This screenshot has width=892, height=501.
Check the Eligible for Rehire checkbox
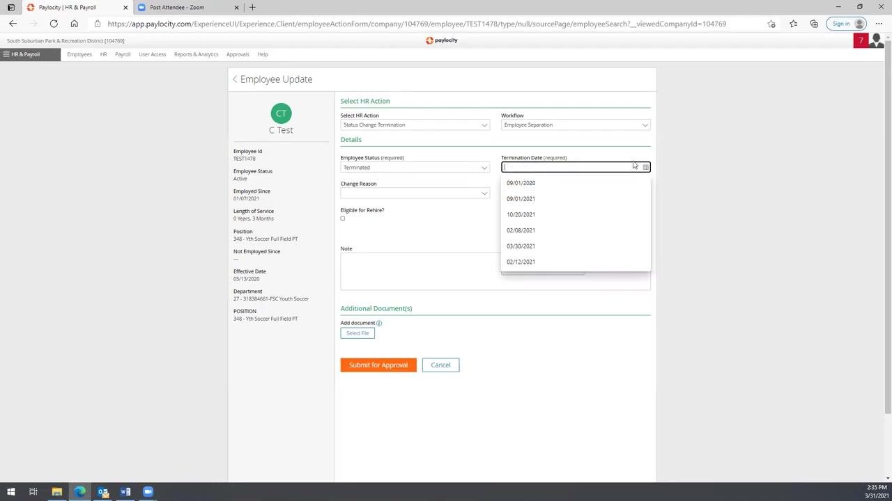[343, 218]
